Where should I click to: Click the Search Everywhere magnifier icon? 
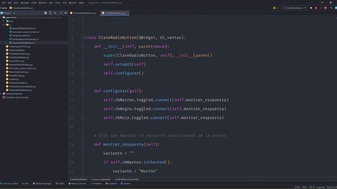[331, 8]
